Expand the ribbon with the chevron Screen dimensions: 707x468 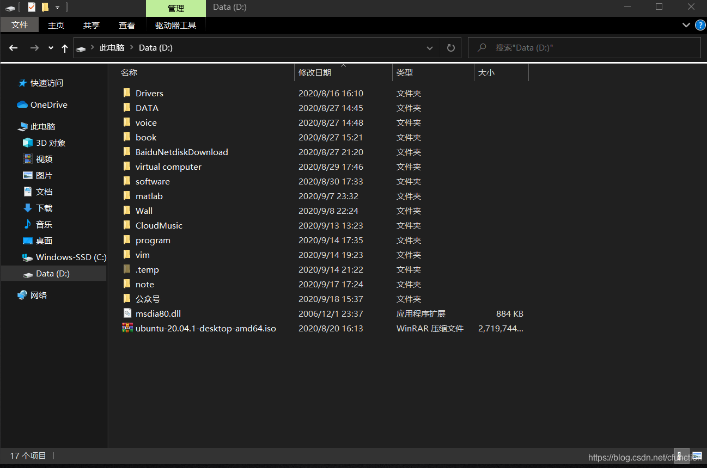[x=686, y=25]
